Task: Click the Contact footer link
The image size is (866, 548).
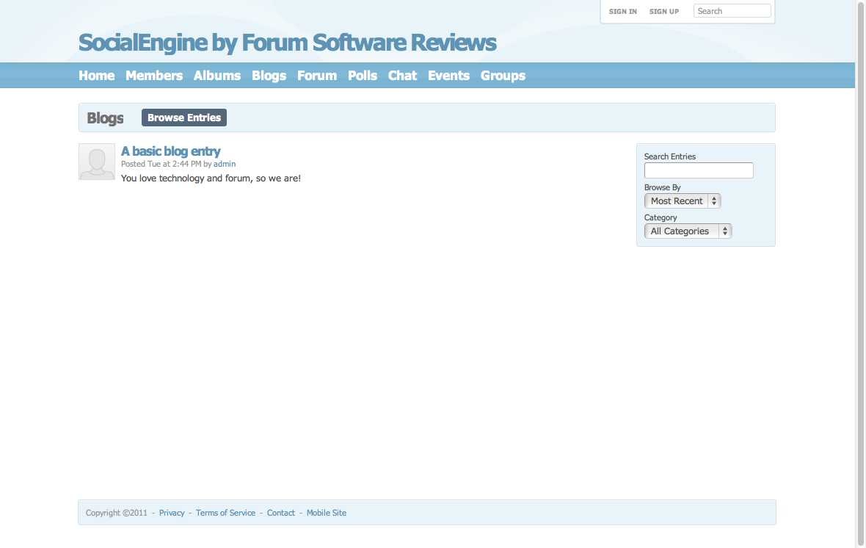Action: tap(280, 513)
